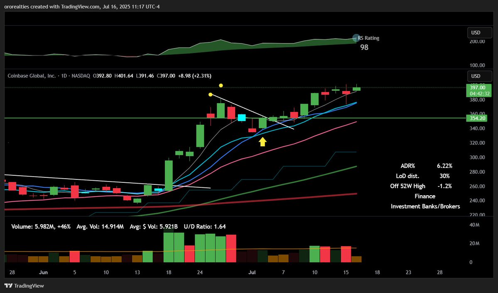This screenshot has width=498, height=293.
Task: Click the '260.00' price scale label
Action: click(477, 186)
